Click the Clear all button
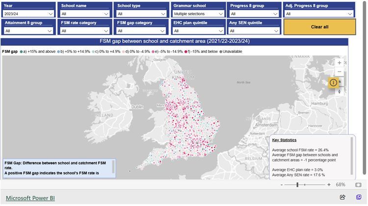This screenshot has height=206, width=368. pos(319,27)
